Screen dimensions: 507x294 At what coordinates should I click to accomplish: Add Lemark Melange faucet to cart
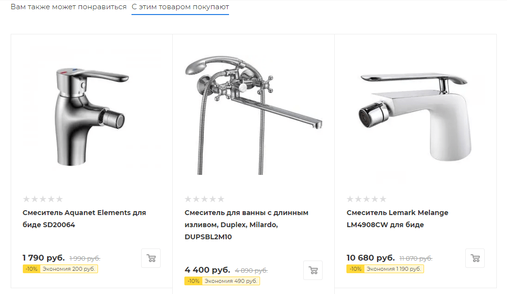click(x=475, y=258)
